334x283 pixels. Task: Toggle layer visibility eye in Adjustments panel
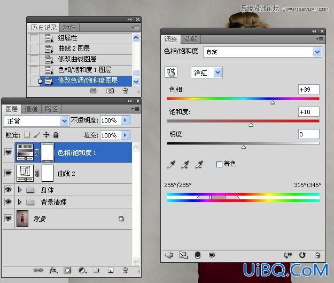212,255
